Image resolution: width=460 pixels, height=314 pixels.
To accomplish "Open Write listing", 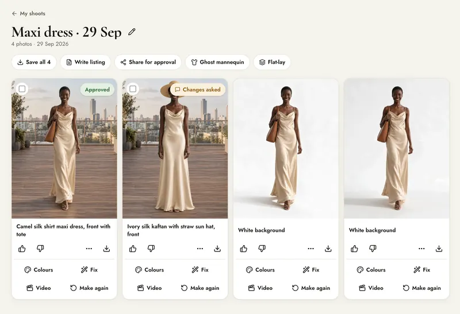I will click(x=85, y=62).
